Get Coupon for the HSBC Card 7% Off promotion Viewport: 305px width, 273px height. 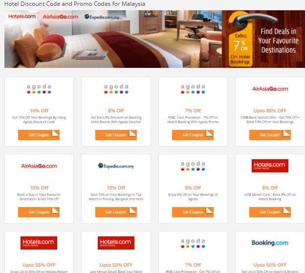coord(193,135)
